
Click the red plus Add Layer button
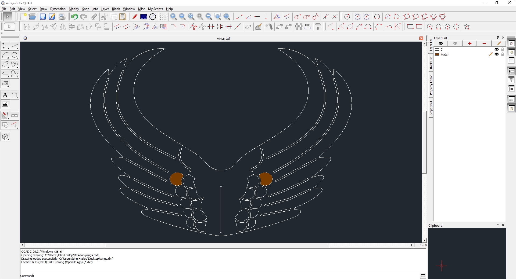[x=470, y=43]
